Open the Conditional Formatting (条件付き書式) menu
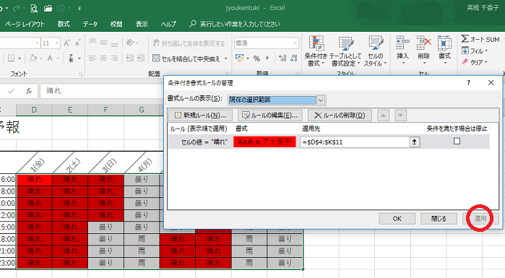Viewport: 505px width, 278px height. coord(316,51)
